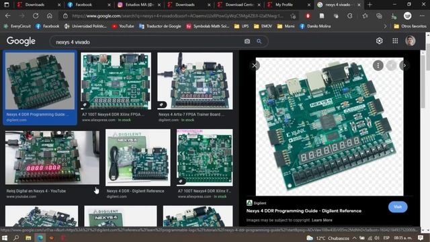Search by image with camera icon

[x=247, y=42]
